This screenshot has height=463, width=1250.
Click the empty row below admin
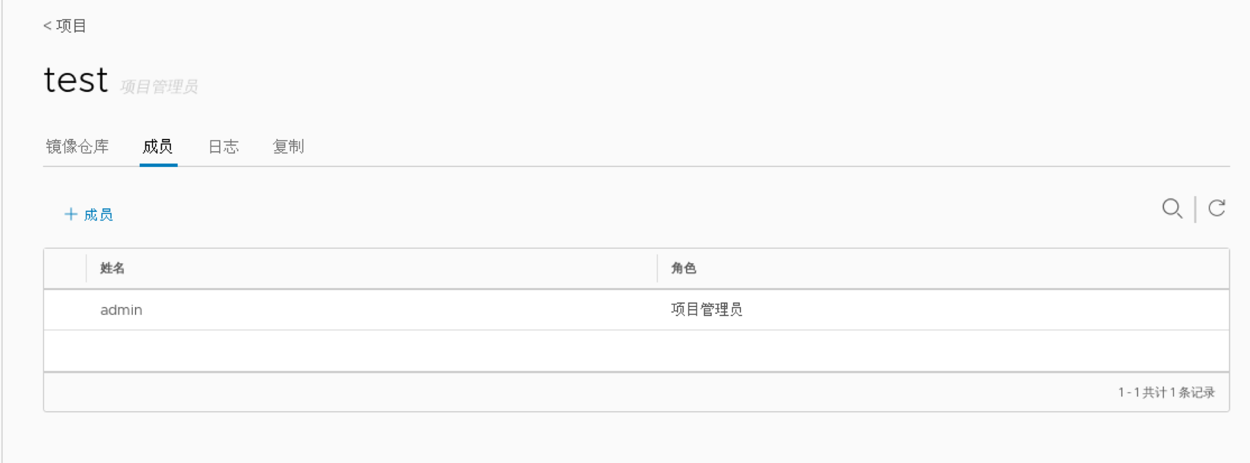coord(635,351)
